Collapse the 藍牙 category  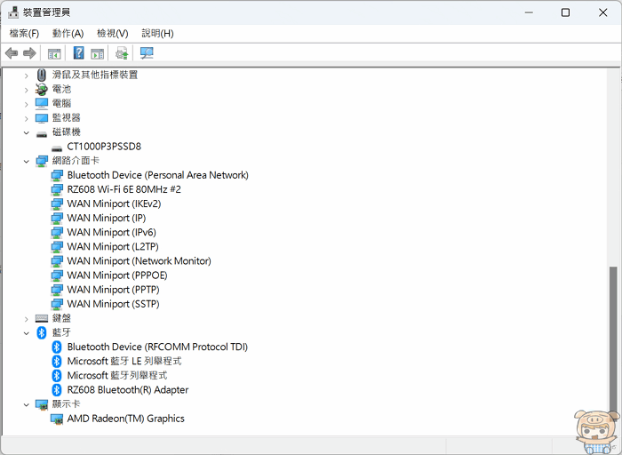pos(26,332)
